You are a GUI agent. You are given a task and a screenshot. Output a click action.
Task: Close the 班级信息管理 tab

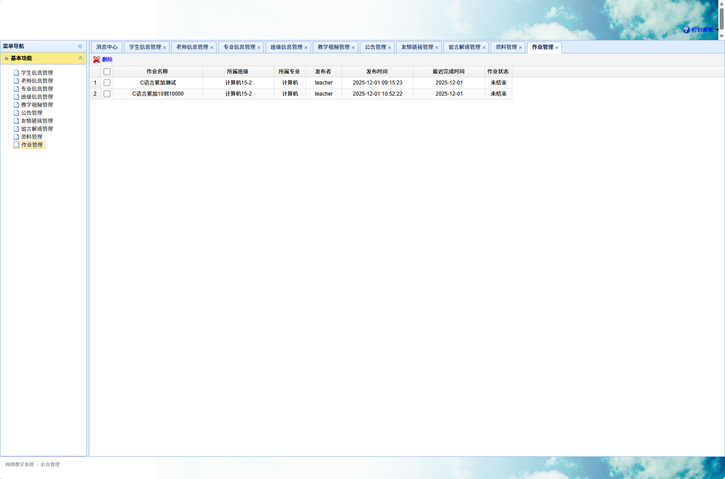(306, 48)
